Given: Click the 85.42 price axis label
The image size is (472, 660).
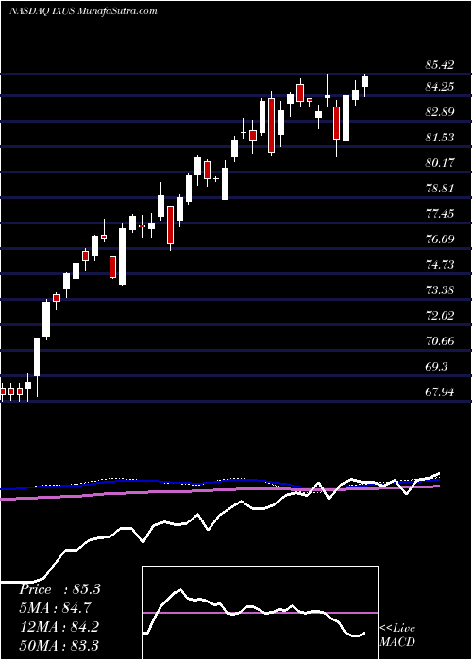Looking at the screenshot, I should point(440,65).
